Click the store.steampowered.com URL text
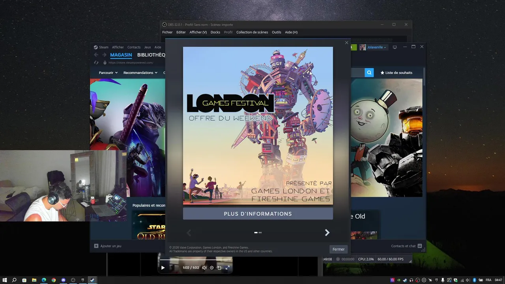This screenshot has height=284, width=505. point(131,62)
